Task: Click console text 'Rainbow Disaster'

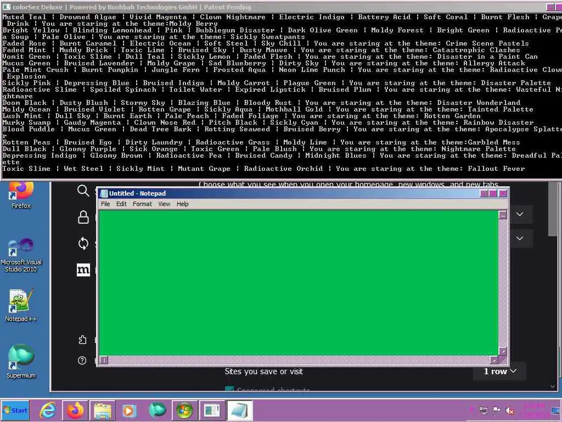Action: pos(498,123)
